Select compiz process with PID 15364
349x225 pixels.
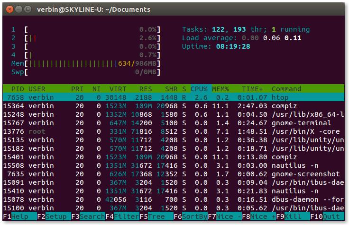click(x=174, y=106)
